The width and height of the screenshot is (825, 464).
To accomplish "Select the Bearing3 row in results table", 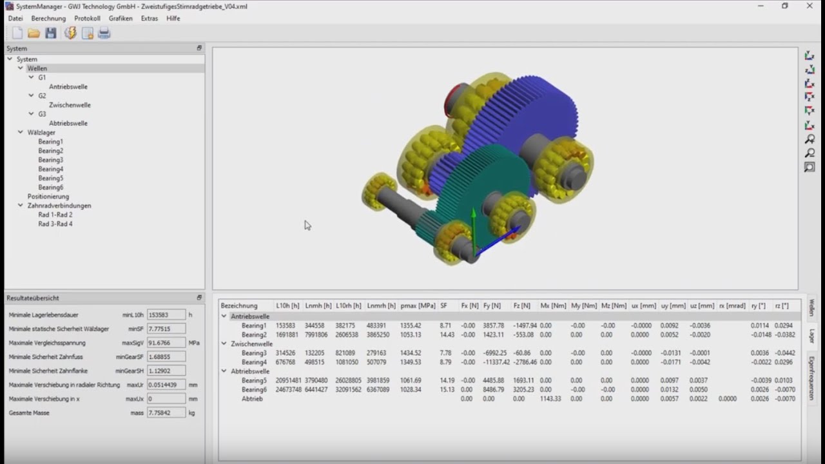I will pyautogui.click(x=509, y=353).
